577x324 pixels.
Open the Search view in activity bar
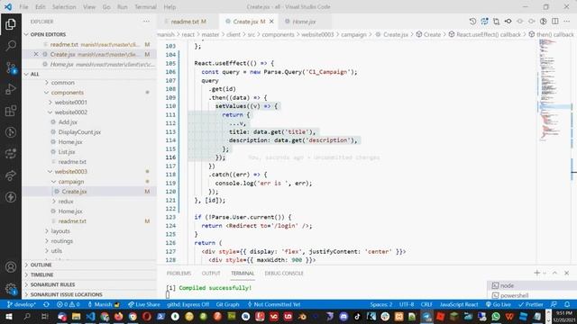pyautogui.click(x=10, y=46)
